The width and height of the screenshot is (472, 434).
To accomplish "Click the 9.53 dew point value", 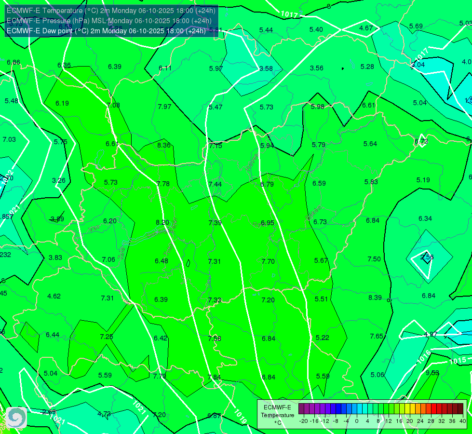I will click(x=432, y=373).
